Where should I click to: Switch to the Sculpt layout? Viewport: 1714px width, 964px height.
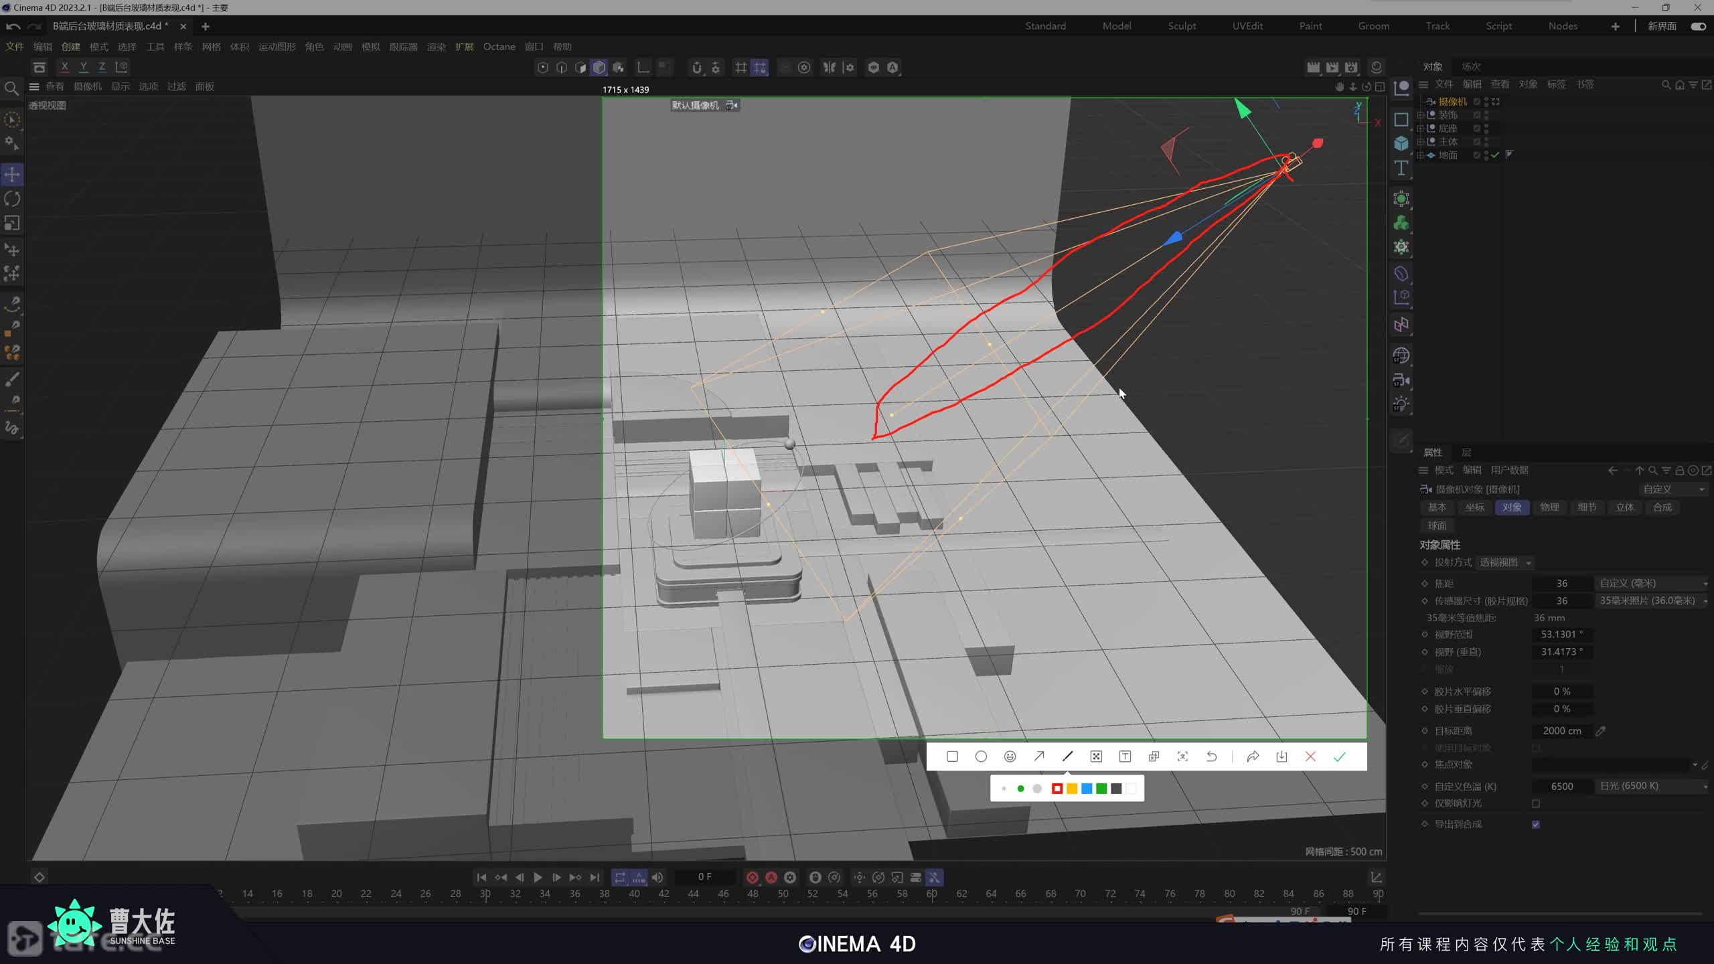point(1182,26)
